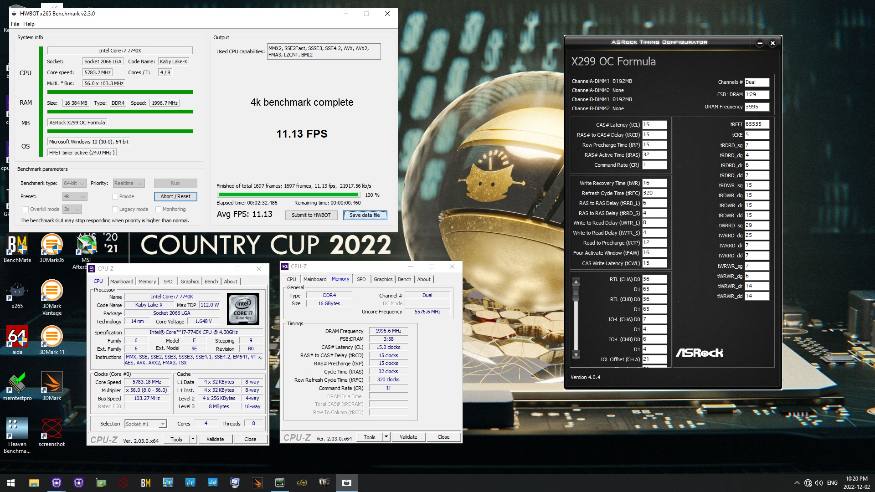Click the active HWBOT x265 taskbar icon

pyautogui.click(x=346, y=483)
